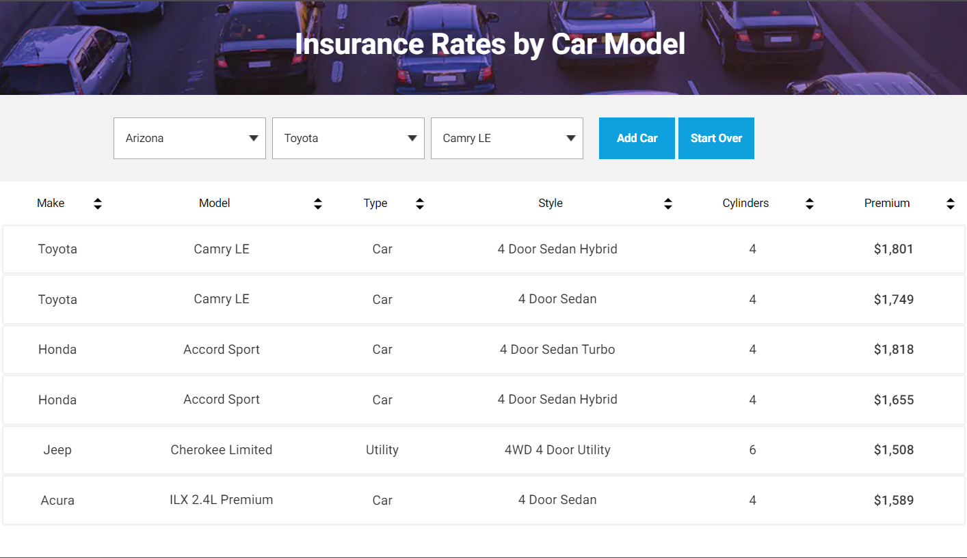Select the $1,508 premium value
Screen dimensions: 967x558
[x=894, y=450]
